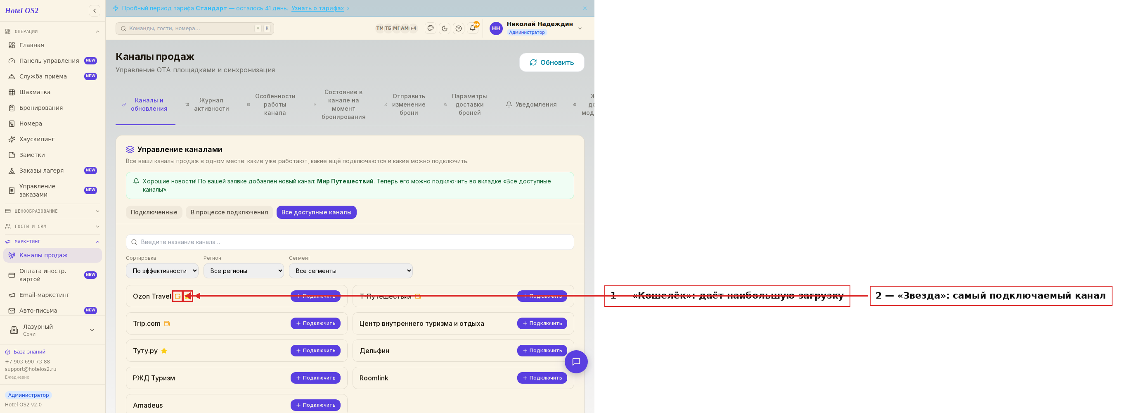Collapse the sidebar with the chevron button
The image size is (1122, 413).
click(x=95, y=10)
